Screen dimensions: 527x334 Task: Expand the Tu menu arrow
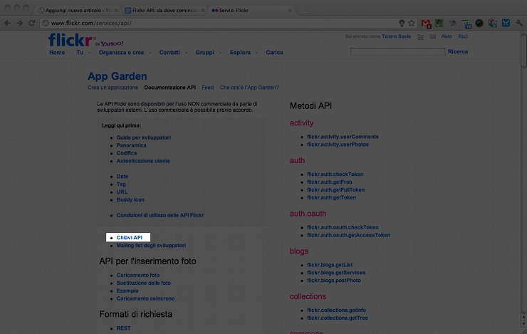point(90,53)
